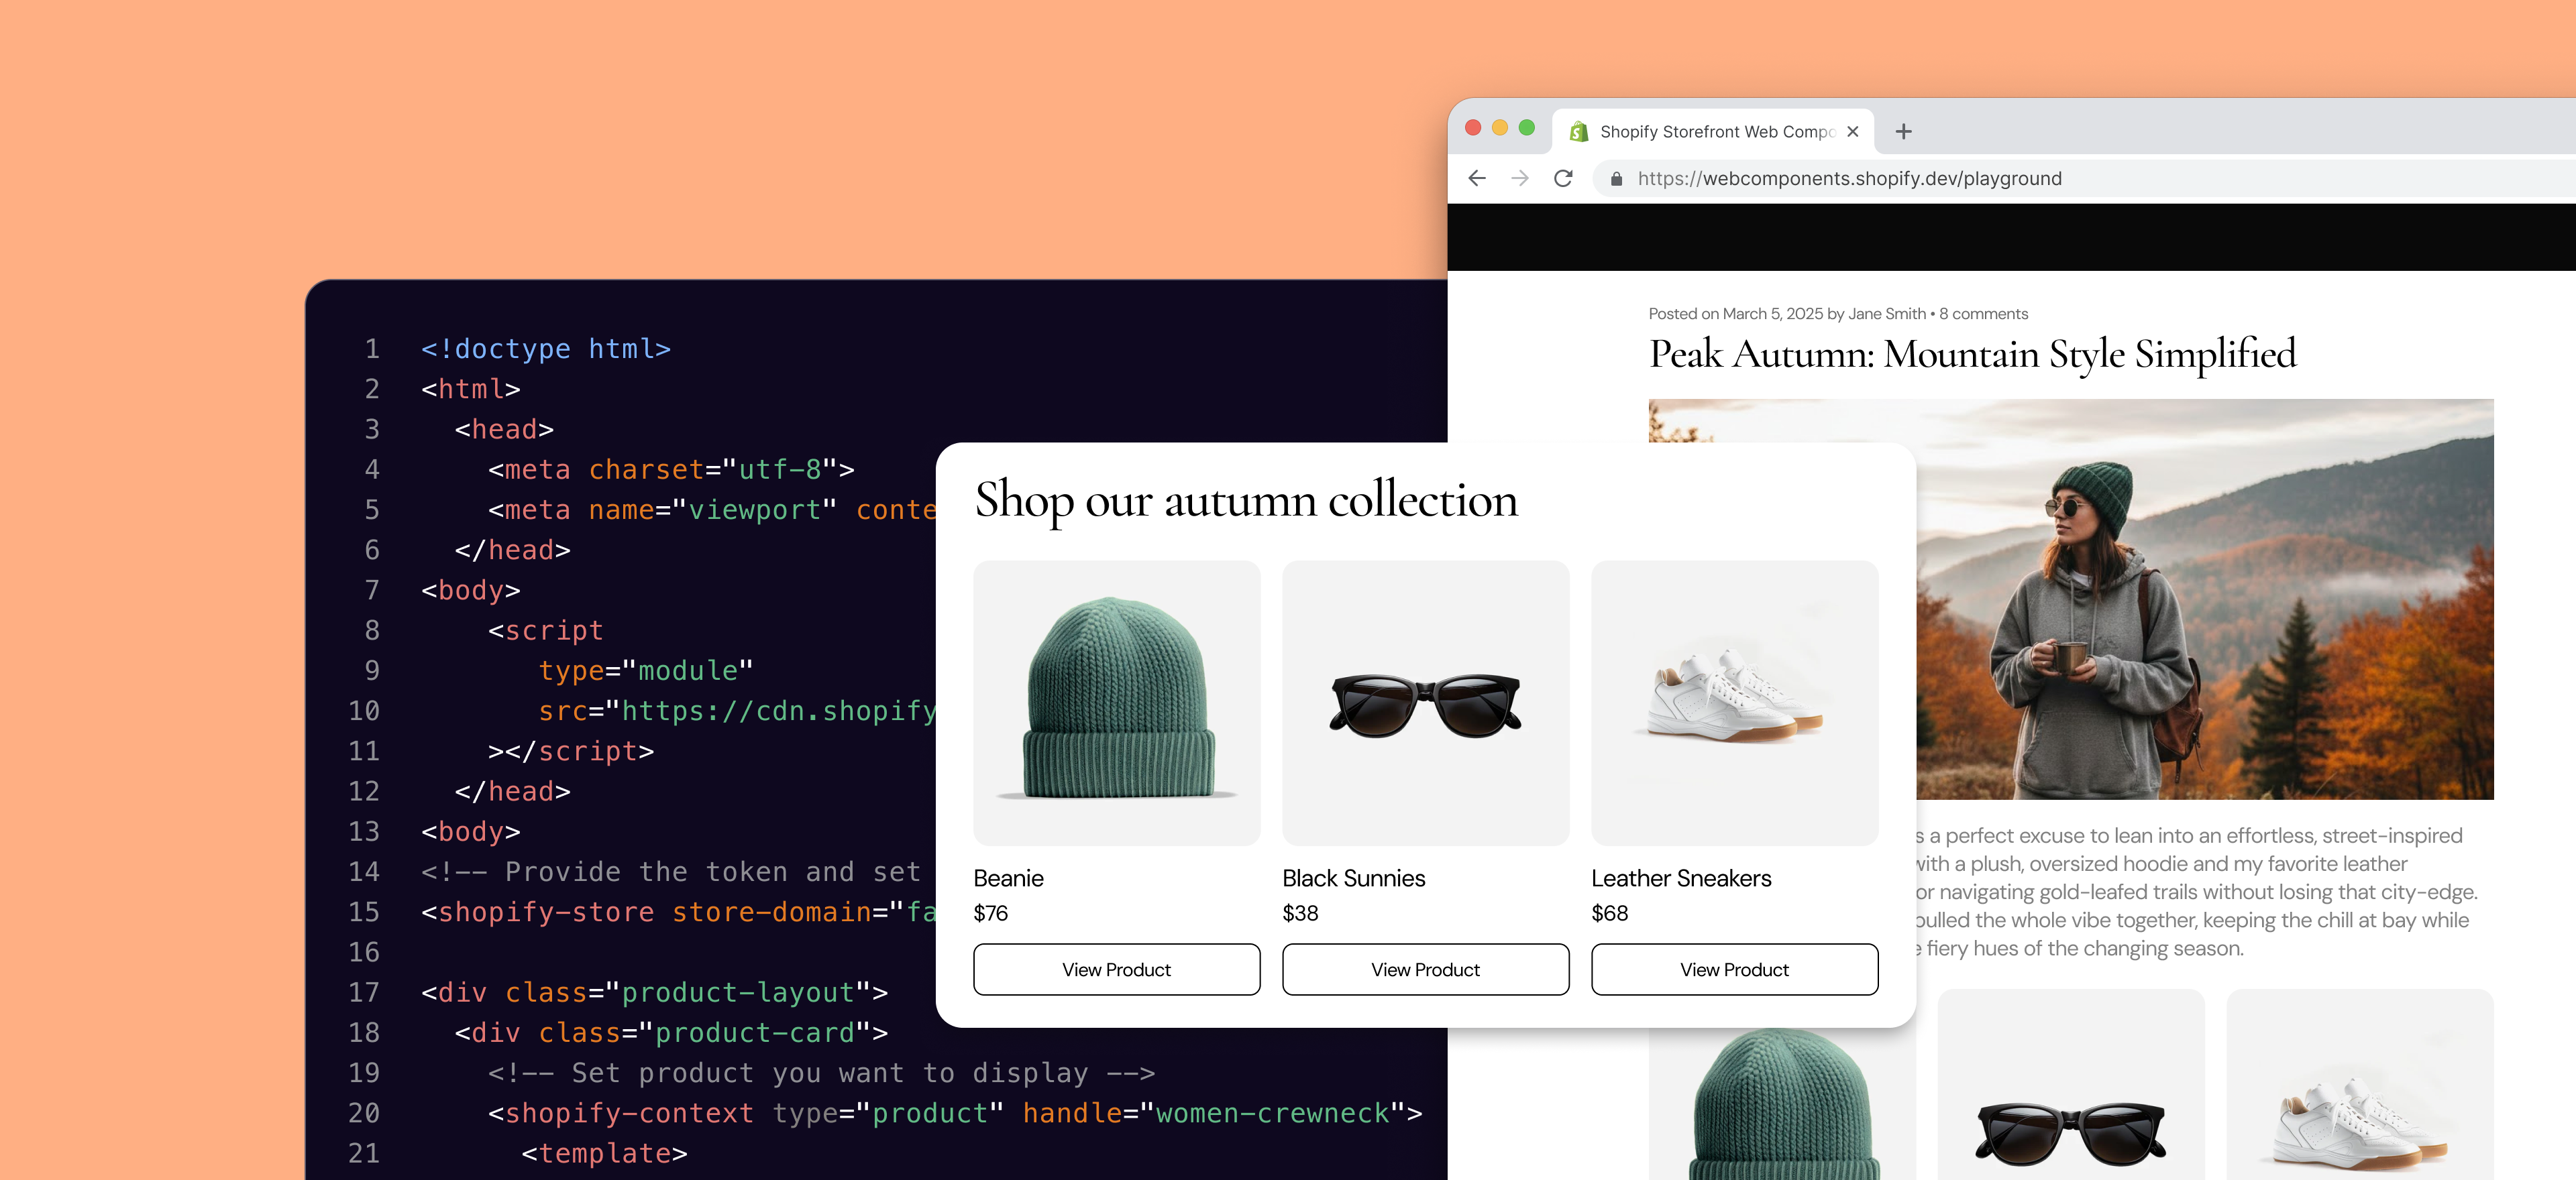Click the Black Sunnies product name
The width and height of the screenshot is (2576, 1180).
pyautogui.click(x=1354, y=878)
